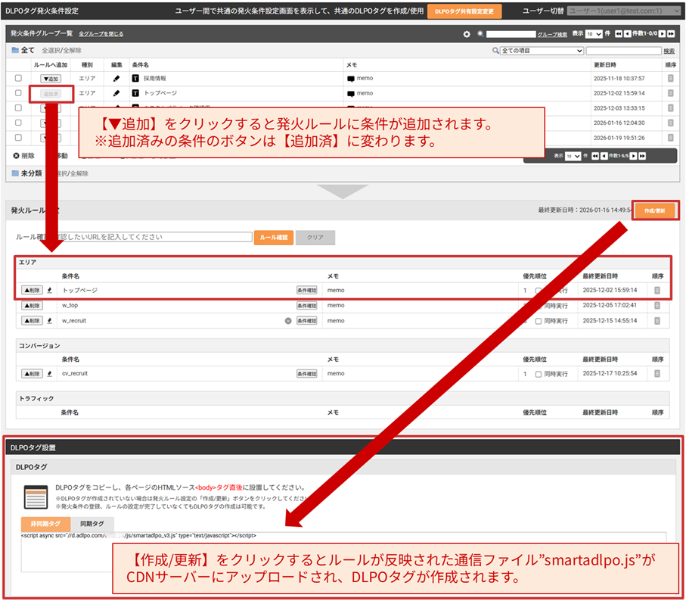Edit トップページ condition in the group list
686x601 pixels.
(x=116, y=93)
